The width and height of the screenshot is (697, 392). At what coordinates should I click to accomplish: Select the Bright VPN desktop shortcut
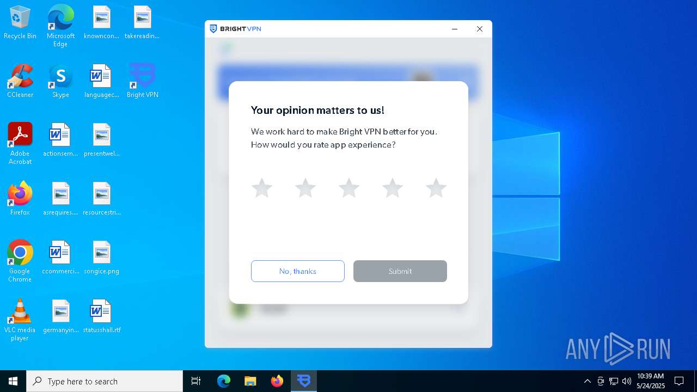(x=143, y=81)
